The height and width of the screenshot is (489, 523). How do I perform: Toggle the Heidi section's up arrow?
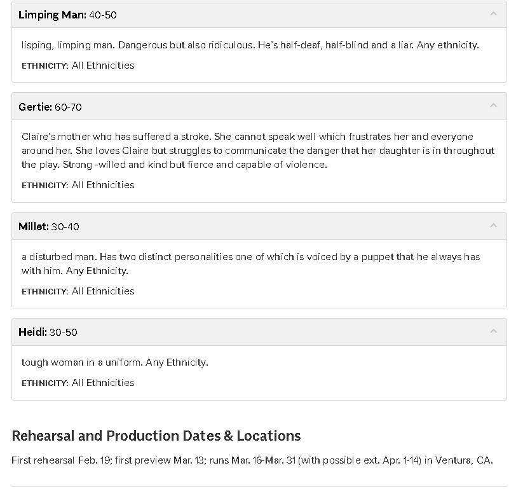click(493, 331)
